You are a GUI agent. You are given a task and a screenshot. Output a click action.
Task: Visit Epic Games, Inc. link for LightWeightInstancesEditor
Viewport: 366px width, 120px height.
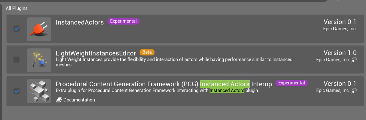[x=333, y=60]
